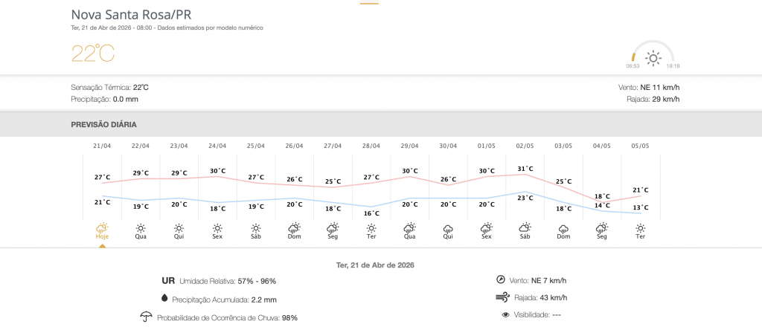Viewport: 762px width, 330px height.
Task: Choose the rainy Dom 26/04 forecast icon
Action: pyautogui.click(x=294, y=228)
